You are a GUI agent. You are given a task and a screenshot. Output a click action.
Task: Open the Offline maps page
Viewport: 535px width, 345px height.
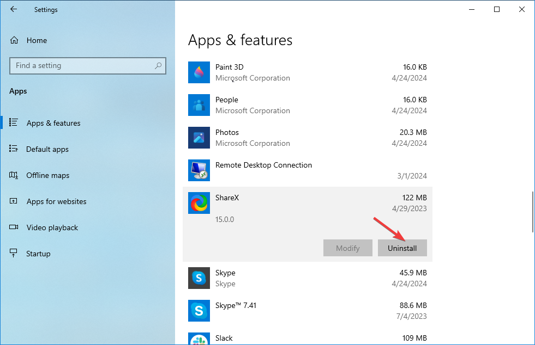(x=48, y=175)
